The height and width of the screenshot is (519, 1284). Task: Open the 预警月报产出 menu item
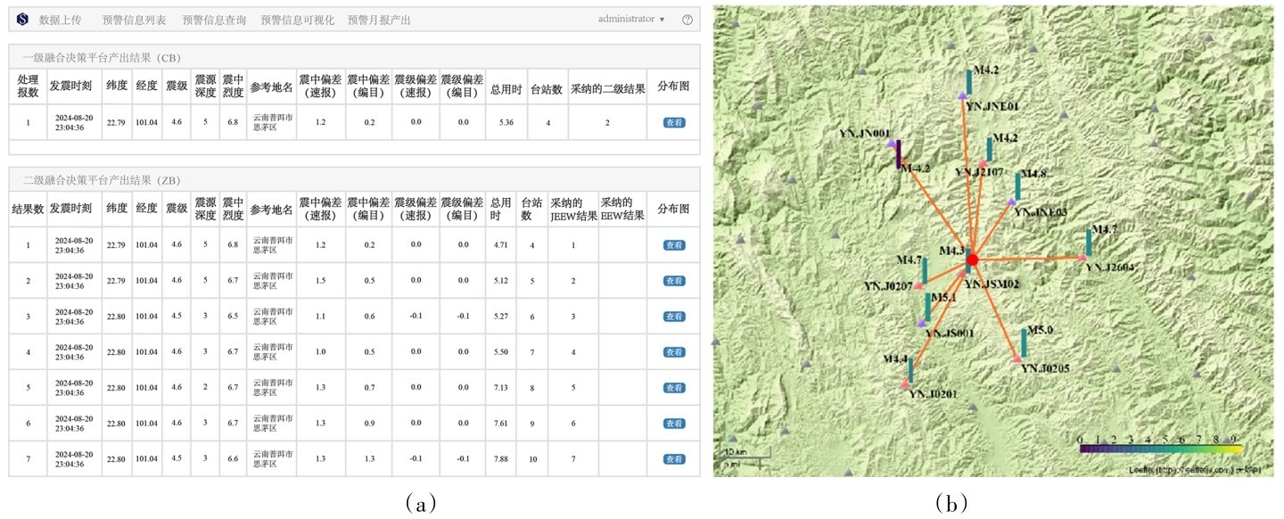pos(379,20)
